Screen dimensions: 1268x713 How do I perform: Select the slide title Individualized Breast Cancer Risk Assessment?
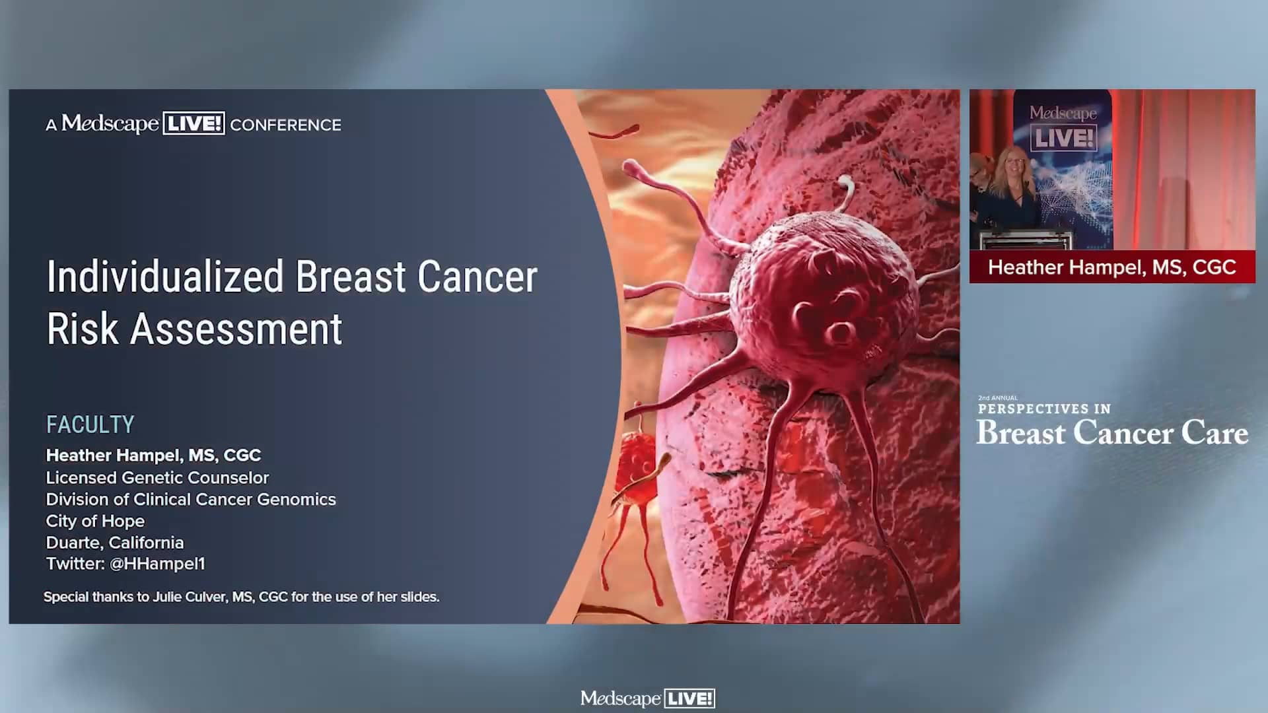291,304
